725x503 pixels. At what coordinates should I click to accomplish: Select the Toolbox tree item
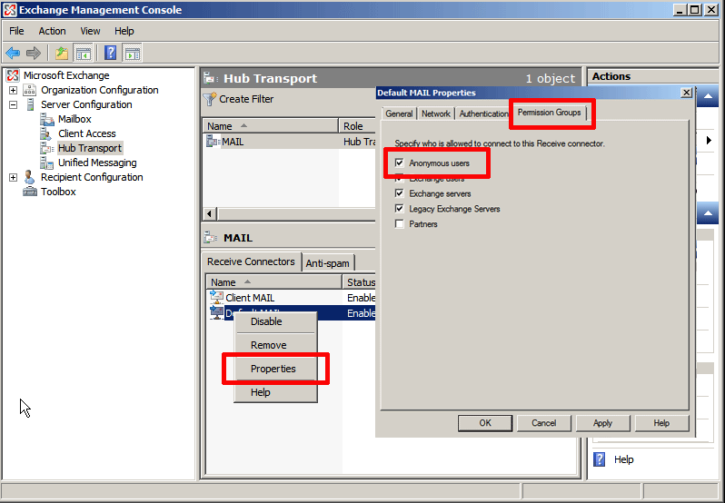click(x=58, y=192)
